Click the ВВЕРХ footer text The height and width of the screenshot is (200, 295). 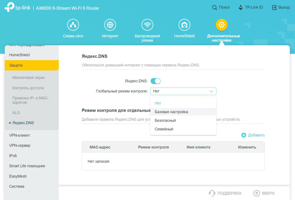268,193
